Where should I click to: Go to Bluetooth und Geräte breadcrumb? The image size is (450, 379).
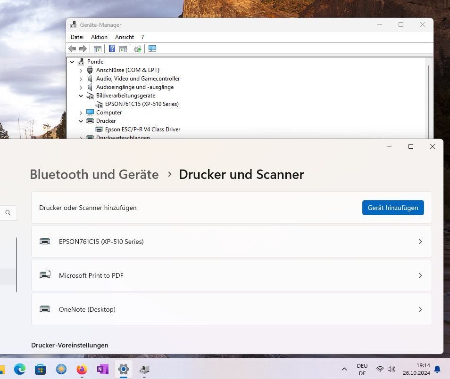coord(94,174)
